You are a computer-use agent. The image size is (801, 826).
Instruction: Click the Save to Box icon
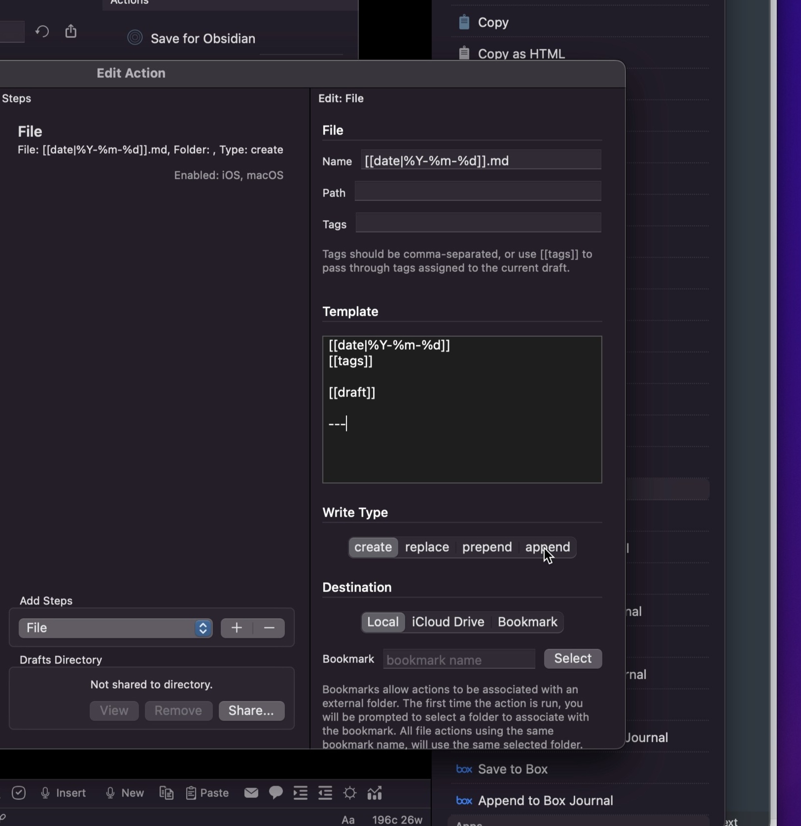(x=464, y=769)
